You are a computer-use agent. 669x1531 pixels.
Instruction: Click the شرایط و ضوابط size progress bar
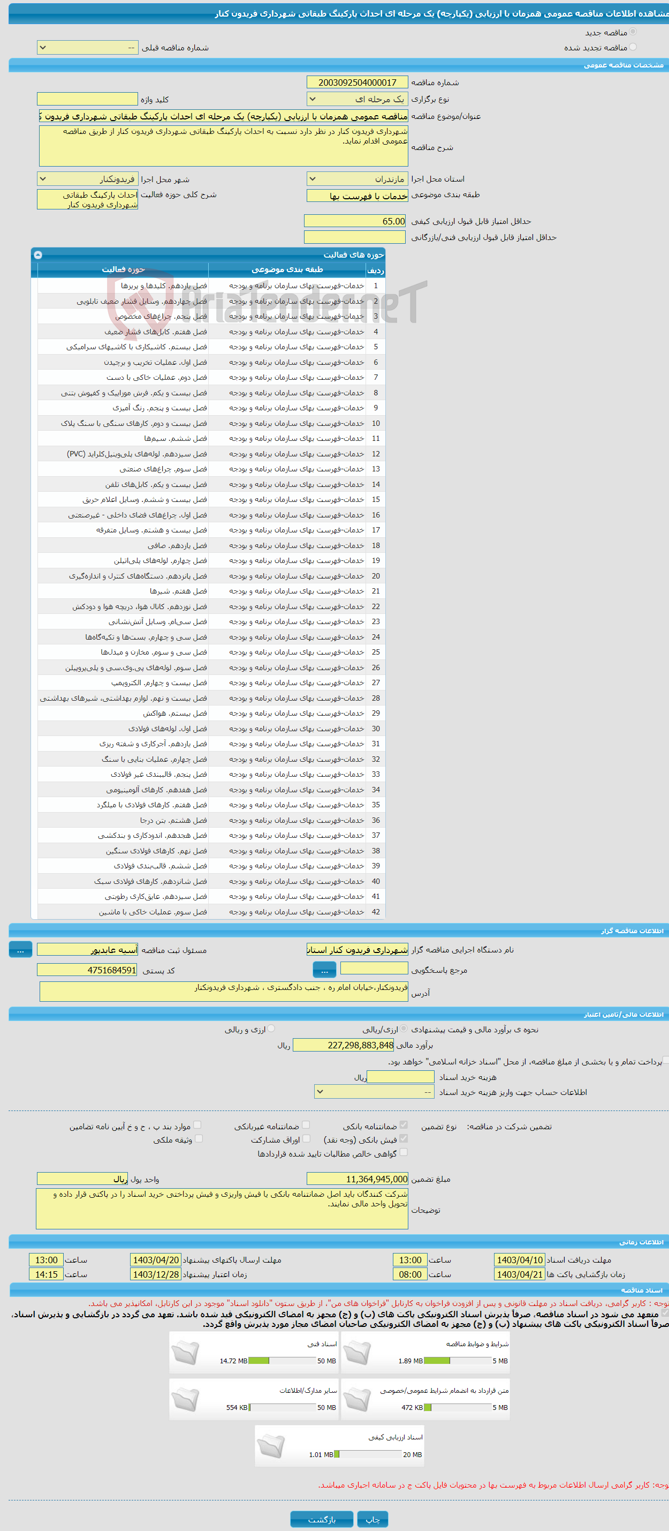tap(458, 1361)
